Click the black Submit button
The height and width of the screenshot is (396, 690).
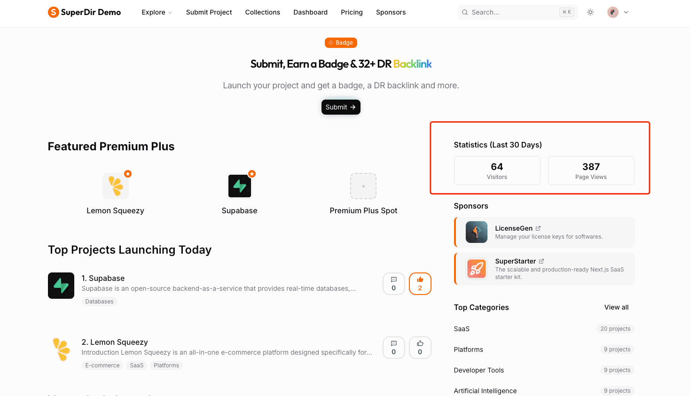click(x=341, y=107)
